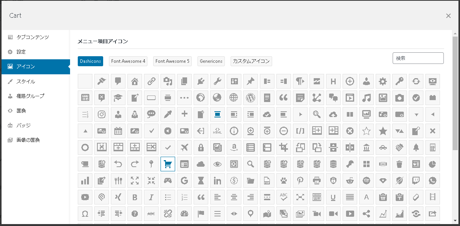This screenshot has width=460, height=226.
Task: Click the 検索 search field
Action: pyautogui.click(x=418, y=58)
